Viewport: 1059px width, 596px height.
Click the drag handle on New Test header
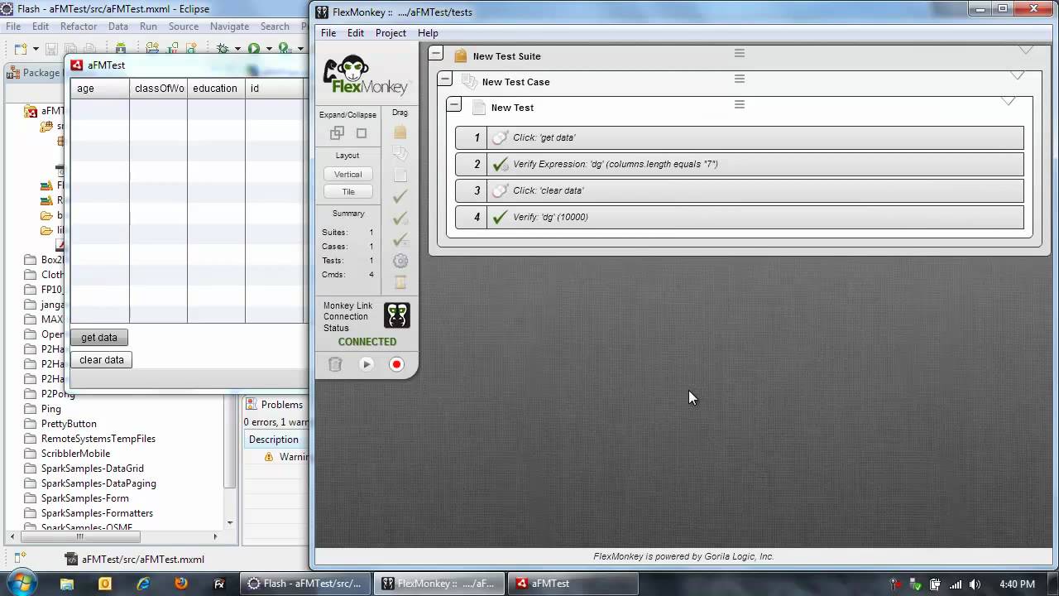[740, 104]
